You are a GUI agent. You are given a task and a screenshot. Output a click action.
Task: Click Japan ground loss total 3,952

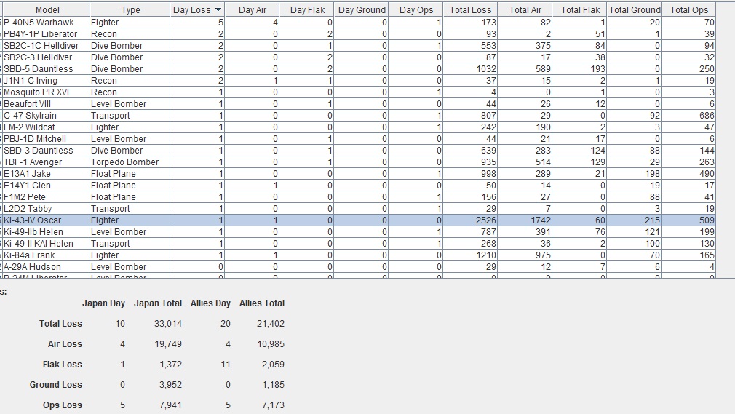point(170,385)
